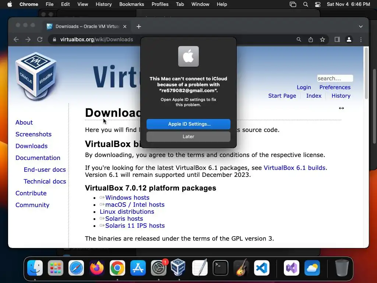Focus the address bar URL
This screenshot has width=377, height=283.
(97, 39)
